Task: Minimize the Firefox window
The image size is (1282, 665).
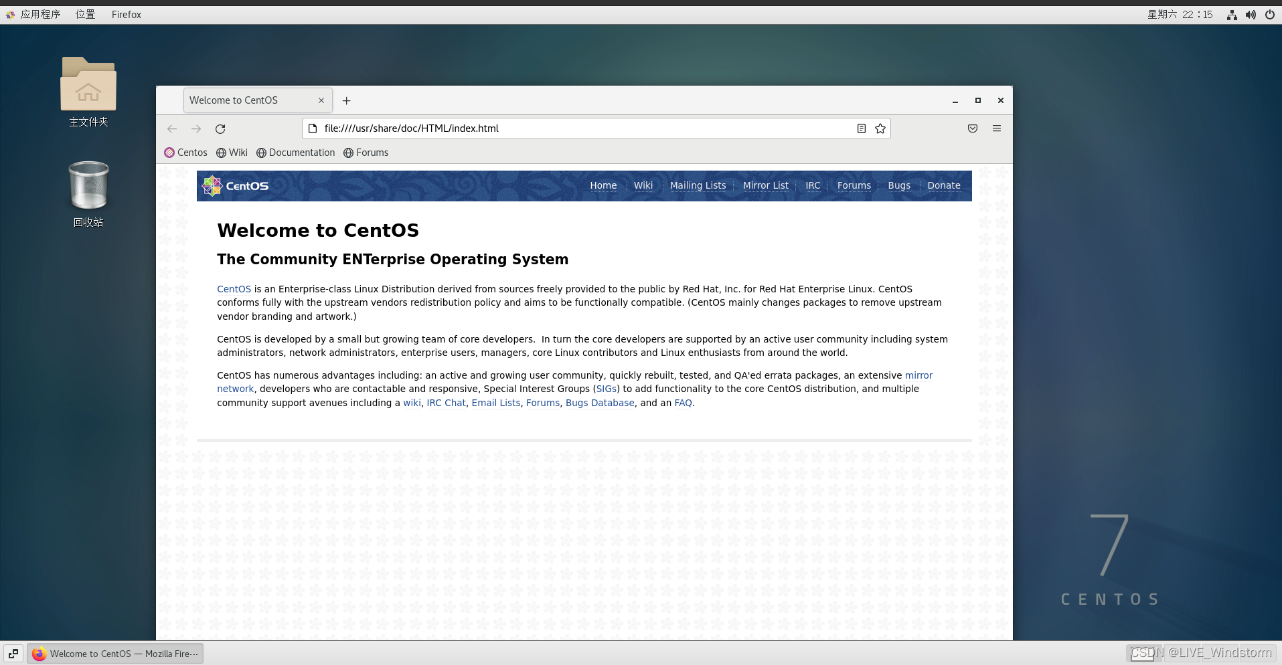Action: pos(955,100)
